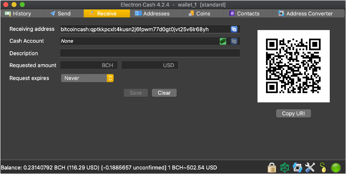Show wallet seed using sprout icon
The width and height of the screenshot is (346, 174).
323,167
